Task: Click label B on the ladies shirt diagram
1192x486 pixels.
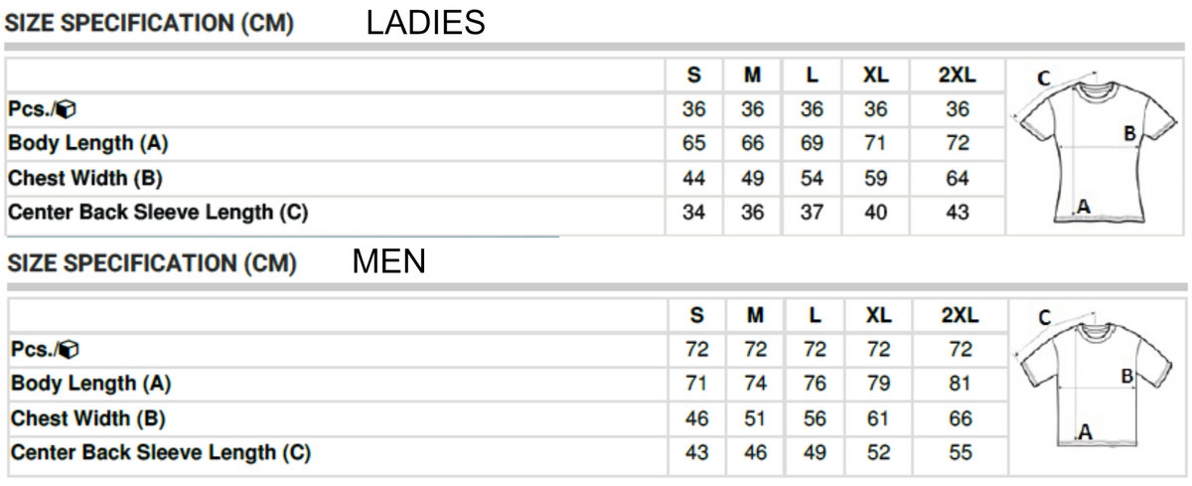Action: [x=1129, y=133]
